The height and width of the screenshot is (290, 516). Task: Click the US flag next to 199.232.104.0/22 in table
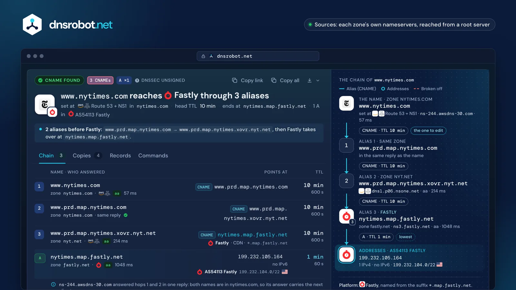coord(285,272)
